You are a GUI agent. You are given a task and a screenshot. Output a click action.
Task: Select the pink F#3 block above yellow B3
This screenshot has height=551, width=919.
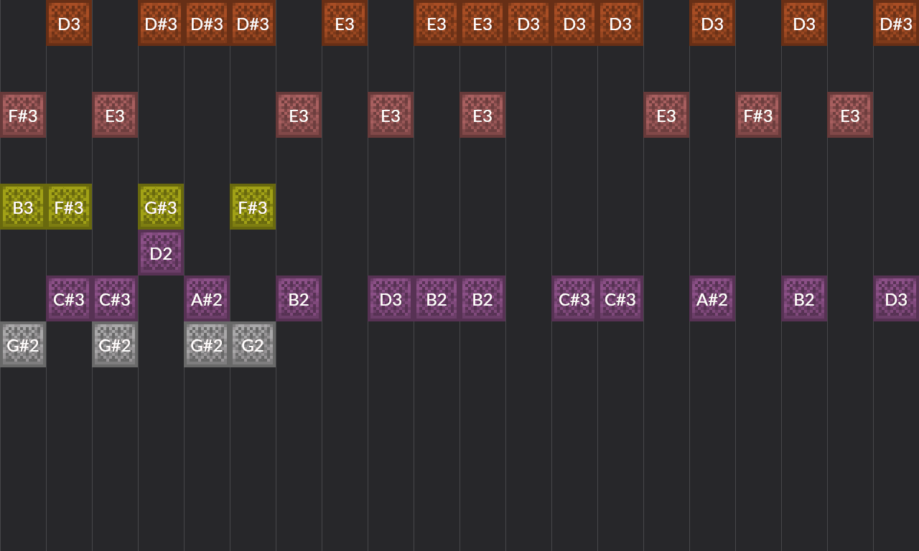tap(23, 115)
